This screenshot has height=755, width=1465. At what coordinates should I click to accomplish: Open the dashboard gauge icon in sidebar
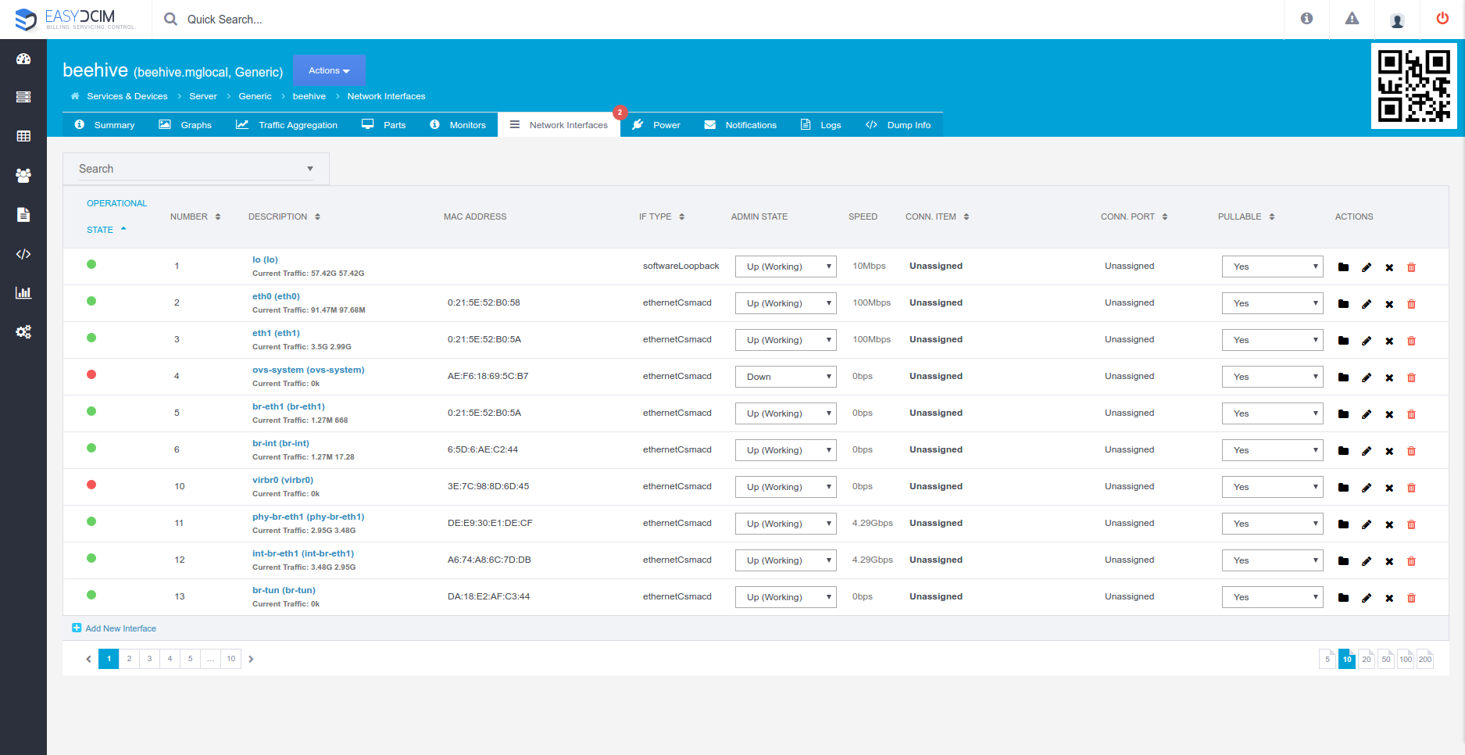[x=23, y=59]
